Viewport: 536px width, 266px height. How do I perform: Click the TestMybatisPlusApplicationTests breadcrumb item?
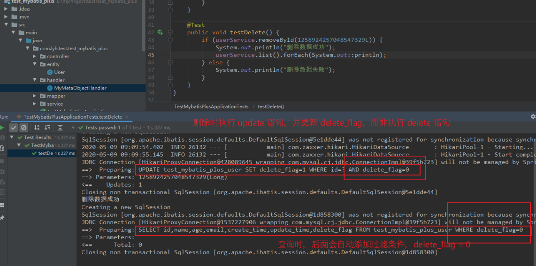click(x=211, y=106)
